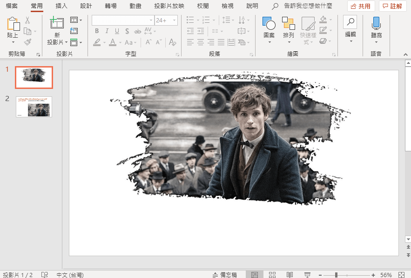Select the Format Painter brush icon
This screenshot has height=278, width=411.
[27, 42]
